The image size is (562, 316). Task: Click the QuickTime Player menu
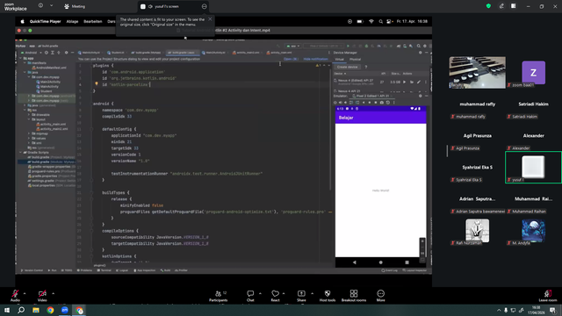point(45,21)
